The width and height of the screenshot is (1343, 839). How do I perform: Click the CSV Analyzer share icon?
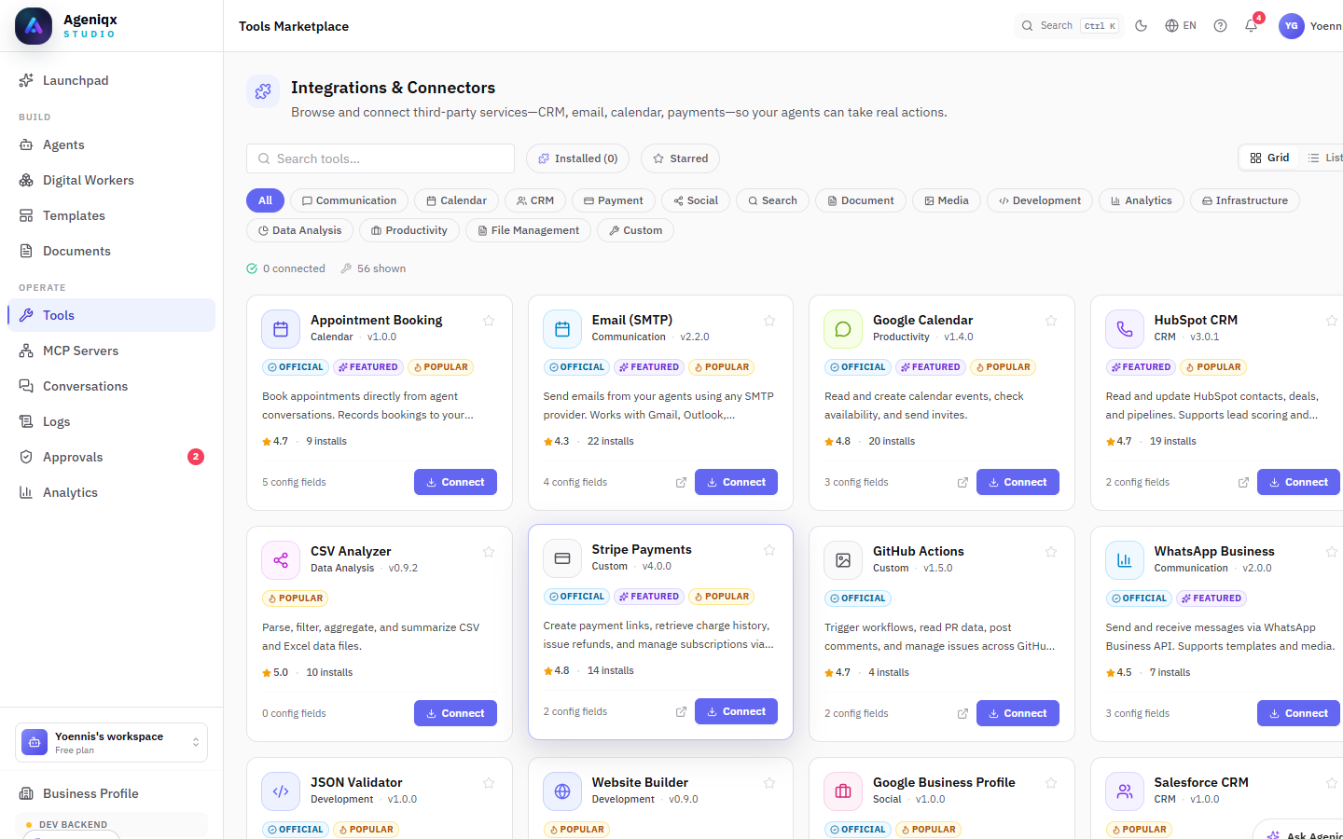[281, 560]
